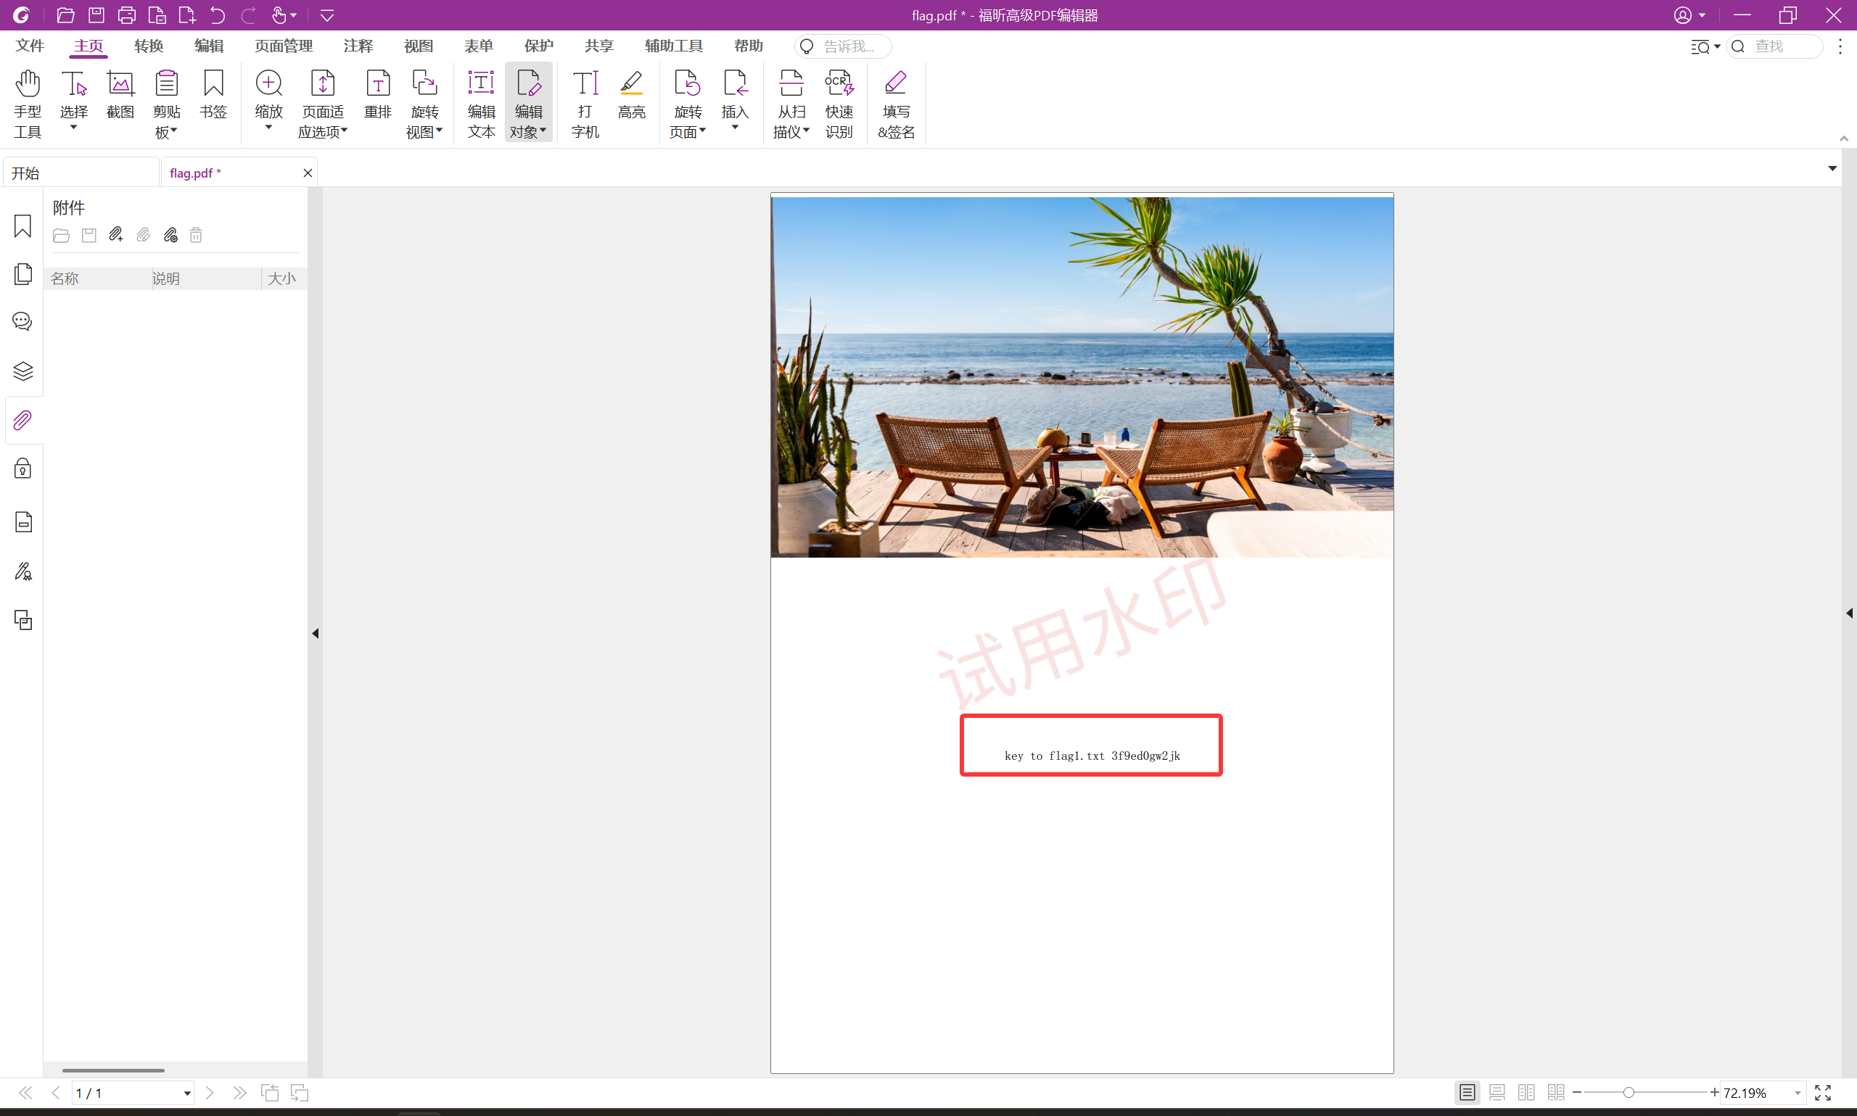Click the Tell me (告诉我) search box
Viewport: 1857px width, 1116px height.
pos(843,46)
